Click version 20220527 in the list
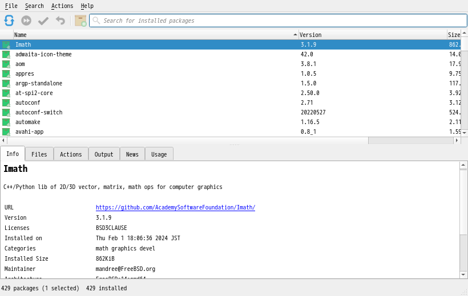The height and width of the screenshot is (296, 468). (x=313, y=112)
